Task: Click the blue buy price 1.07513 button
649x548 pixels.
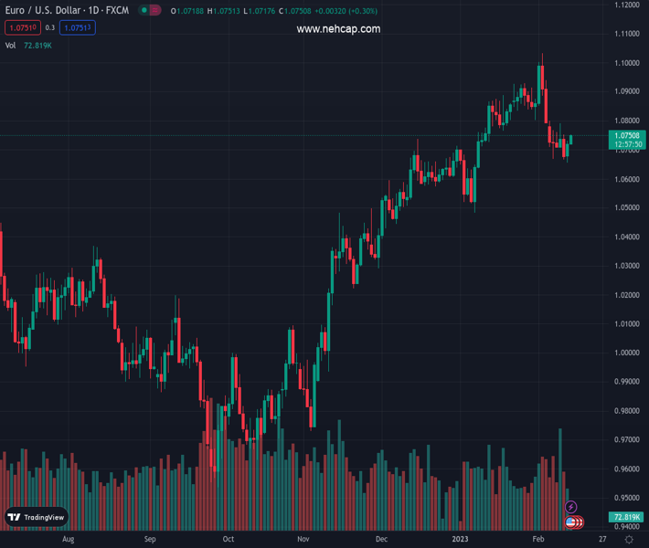Action: pos(78,28)
